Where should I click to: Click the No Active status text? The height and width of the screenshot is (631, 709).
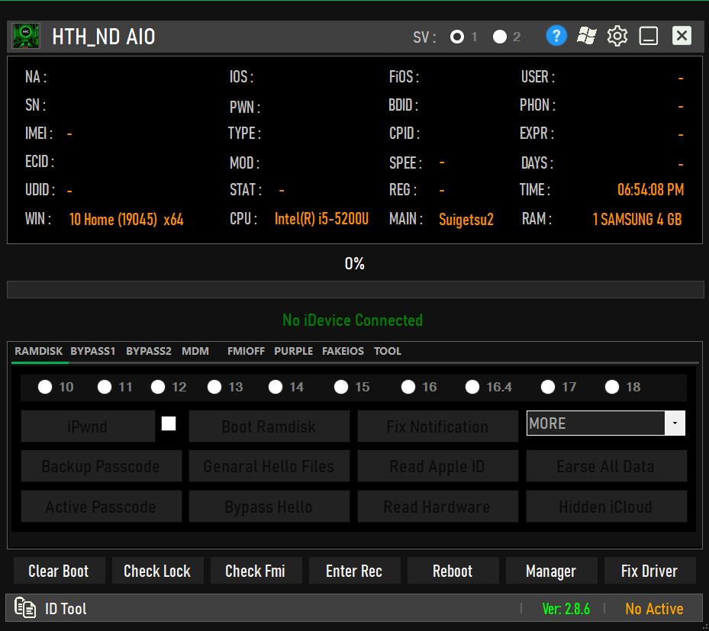654,608
